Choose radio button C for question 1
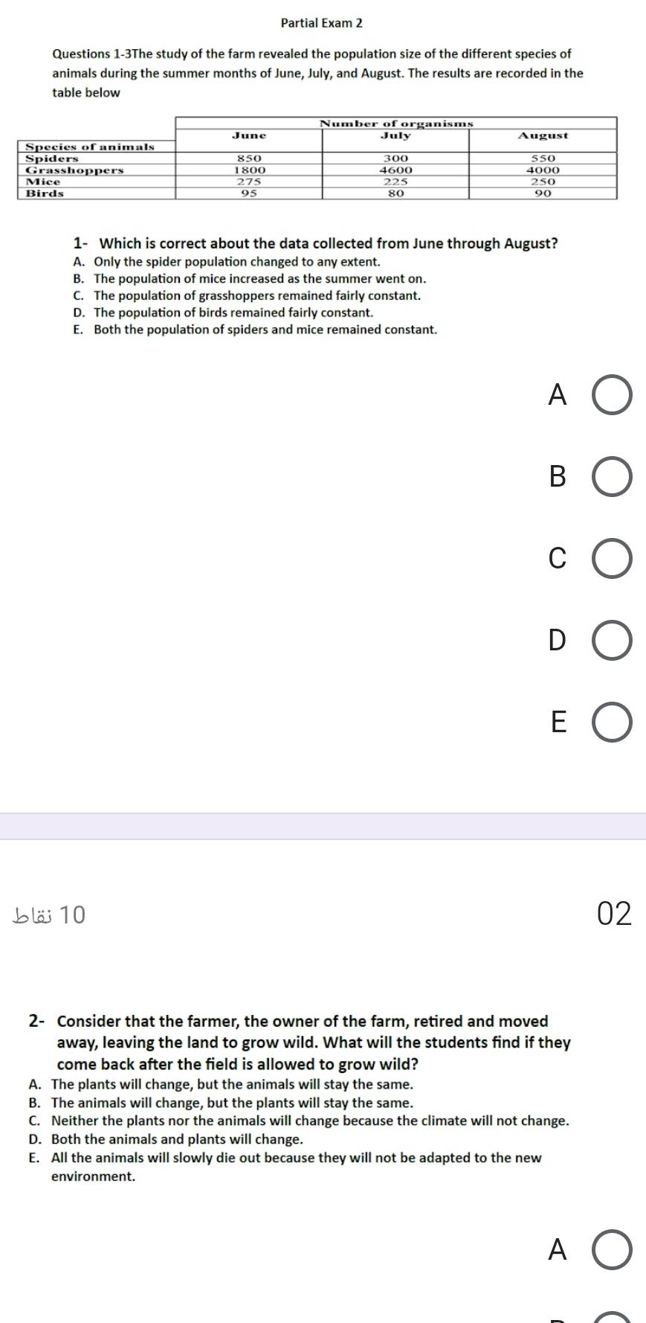The image size is (646, 1323). pos(613,560)
